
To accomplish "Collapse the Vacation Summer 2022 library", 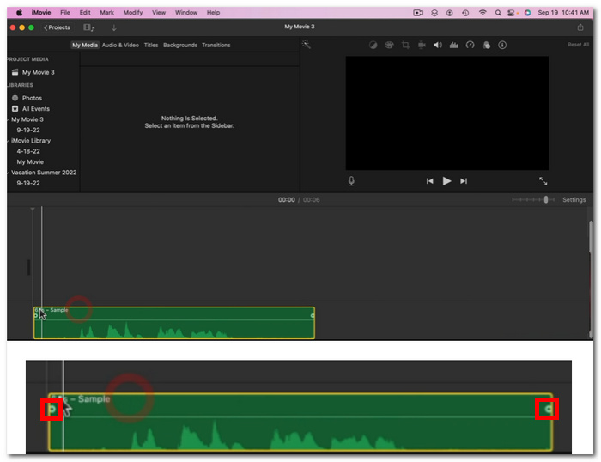I will (x=9, y=173).
